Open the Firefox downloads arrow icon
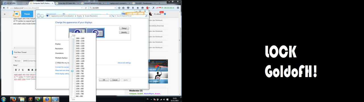Screen dimensions: 364x102 [x=133, y=8]
